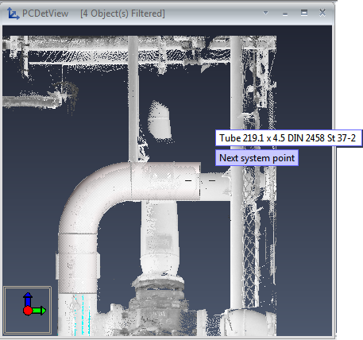Viewport: 363px width, 340px height.
Task: Click the PCDetView axis icon in title bar
Action: click(13, 14)
